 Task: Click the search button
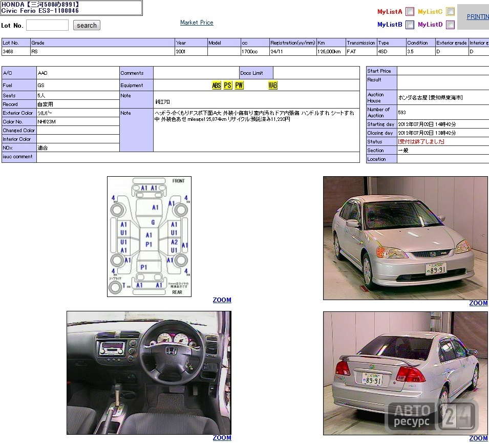tap(87, 25)
